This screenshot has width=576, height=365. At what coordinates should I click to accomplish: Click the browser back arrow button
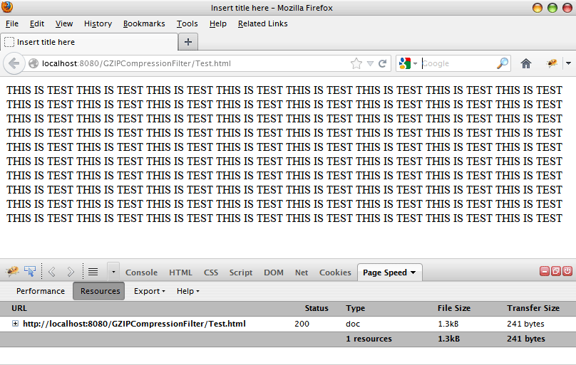[14, 63]
